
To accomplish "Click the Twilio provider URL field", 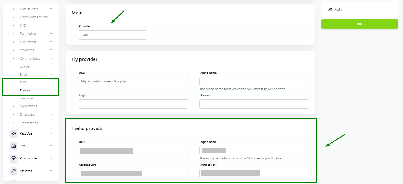I will [133, 150].
